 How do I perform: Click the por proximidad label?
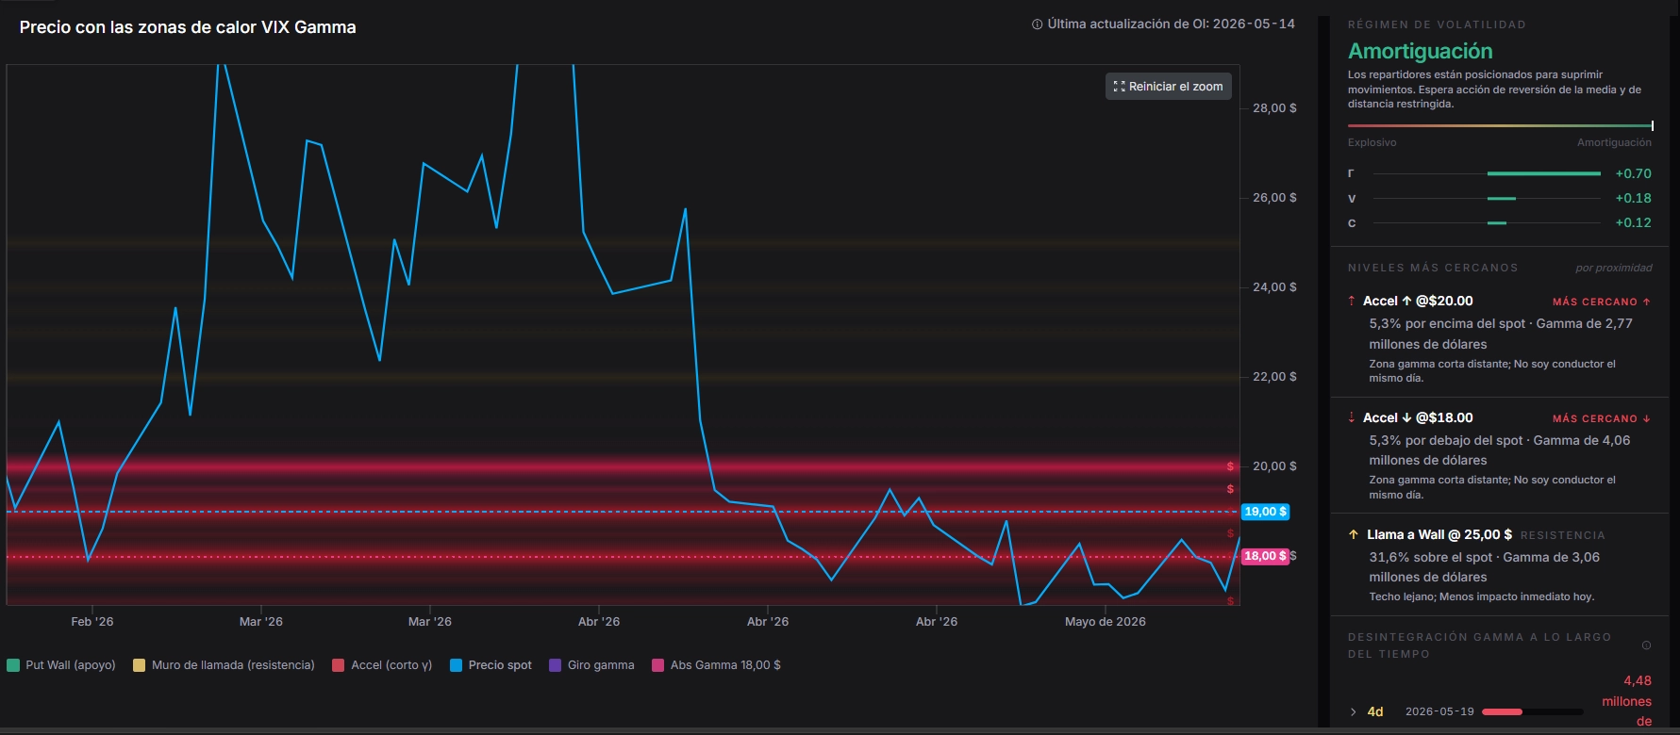point(1613,268)
